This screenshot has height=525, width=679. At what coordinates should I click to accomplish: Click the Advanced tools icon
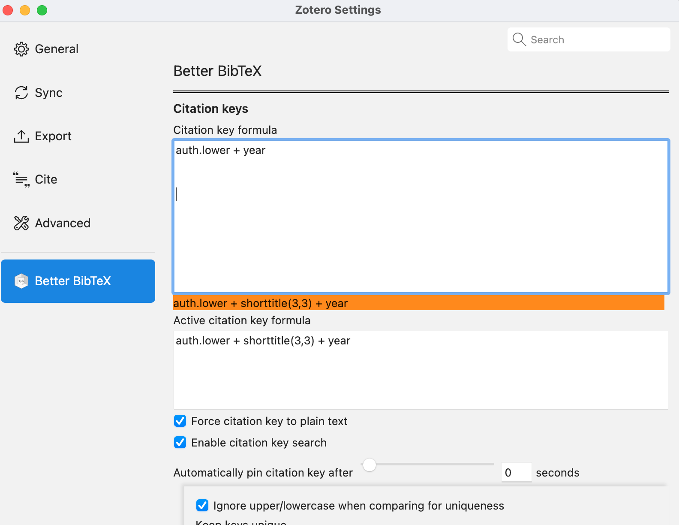pyautogui.click(x=21, y=223)
